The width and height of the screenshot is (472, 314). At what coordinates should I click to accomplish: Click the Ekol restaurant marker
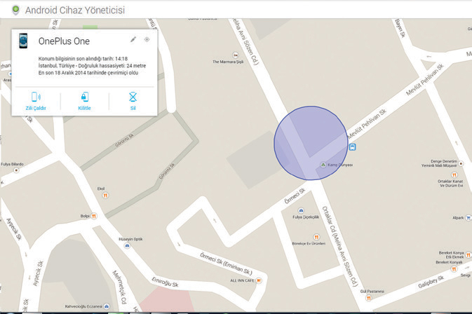[x=105, y=196]
